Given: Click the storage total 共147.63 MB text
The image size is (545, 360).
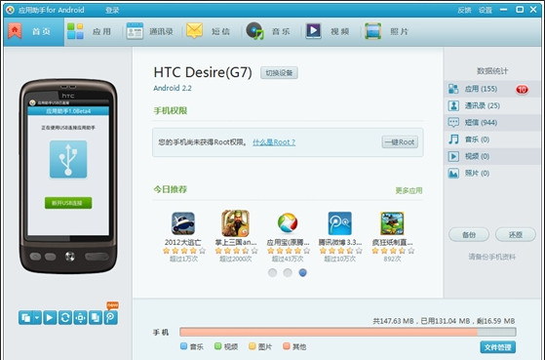Looking at the screenshot, I should [x=393, y=321].
